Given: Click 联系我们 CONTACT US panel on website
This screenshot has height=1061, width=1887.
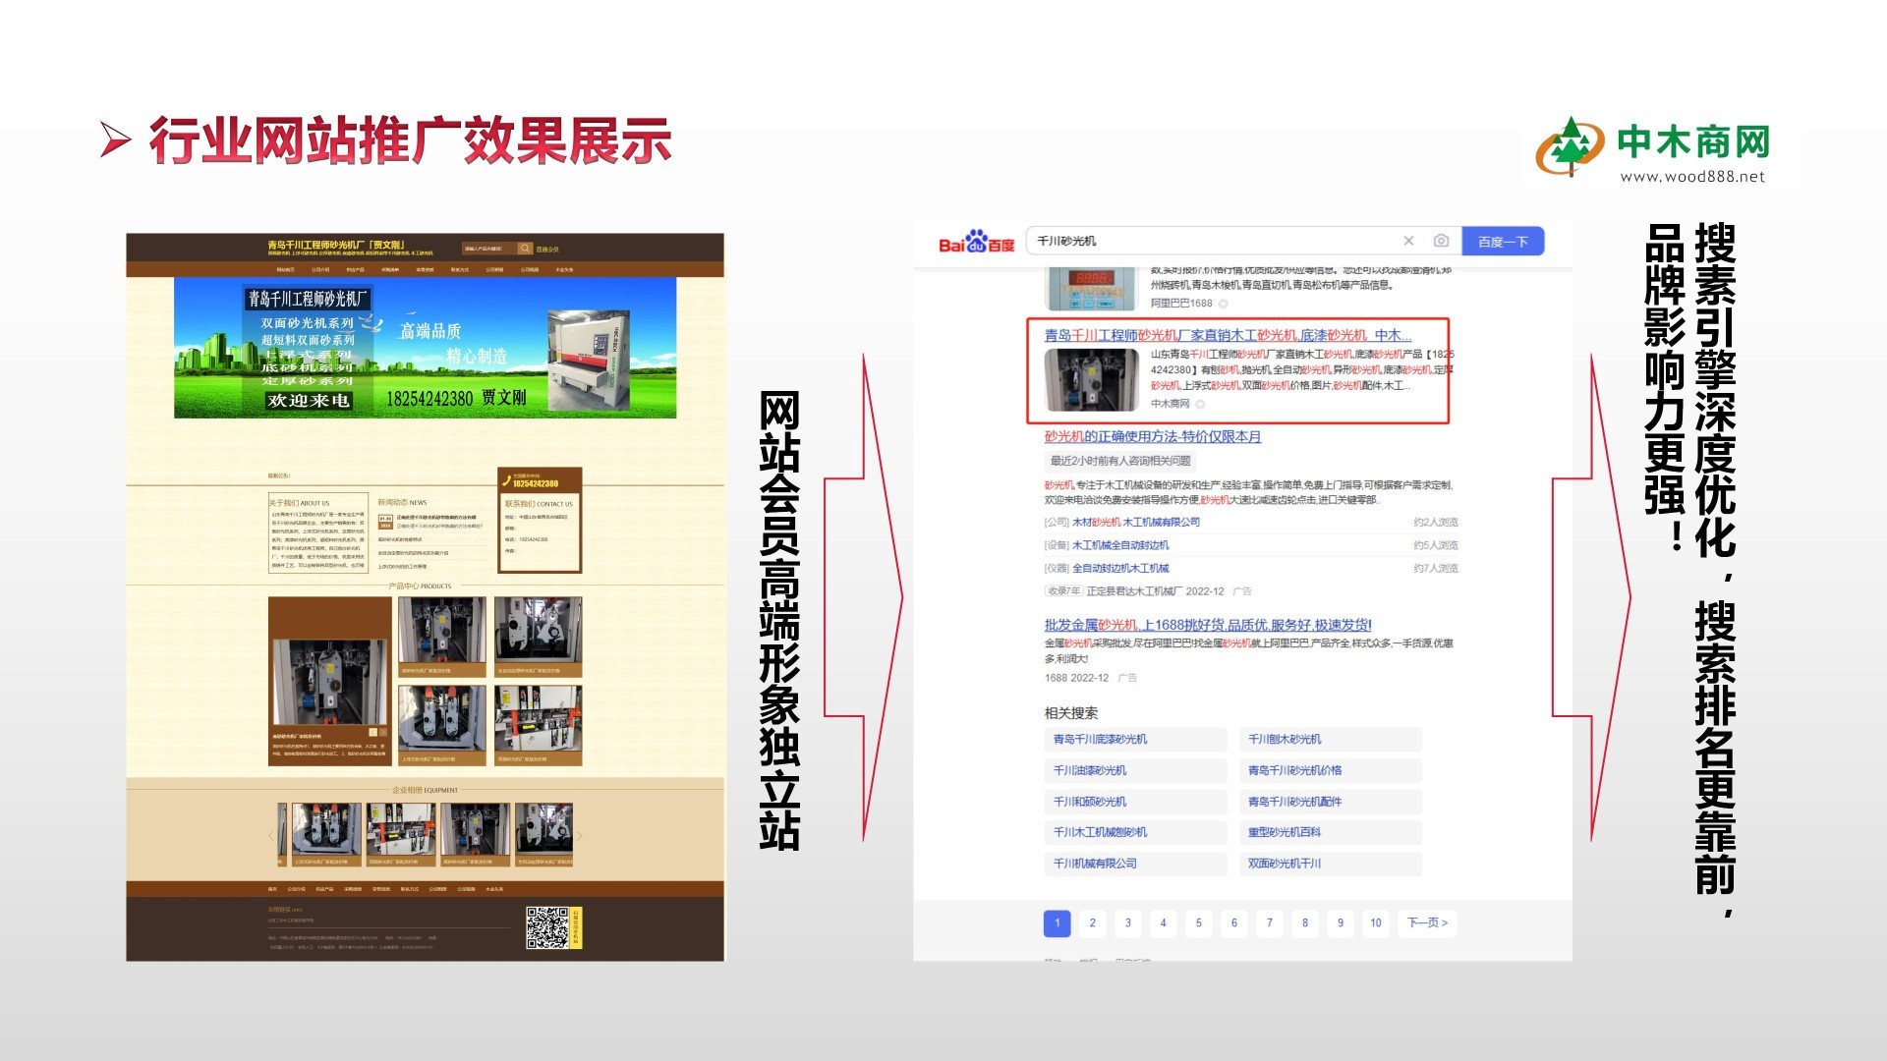Looking at the screenshot, I should [539, 521].
